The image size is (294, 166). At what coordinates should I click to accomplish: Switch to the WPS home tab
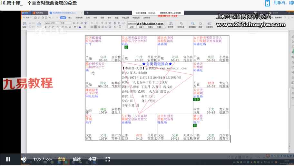pos(26,13)
